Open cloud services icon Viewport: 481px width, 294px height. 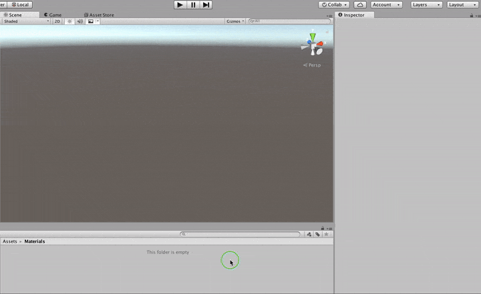click(x=359, y=5)
